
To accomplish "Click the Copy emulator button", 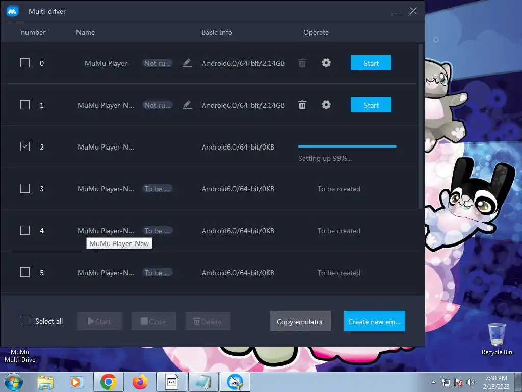I will 300,322.
